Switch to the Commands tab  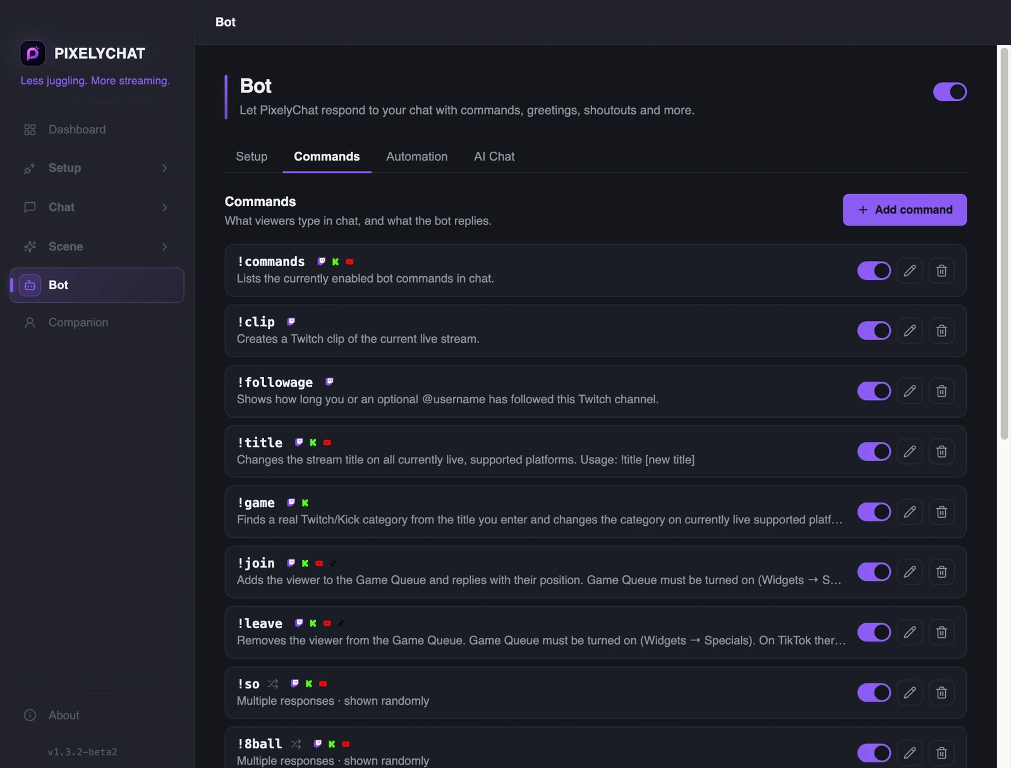(x=327, y=157)
